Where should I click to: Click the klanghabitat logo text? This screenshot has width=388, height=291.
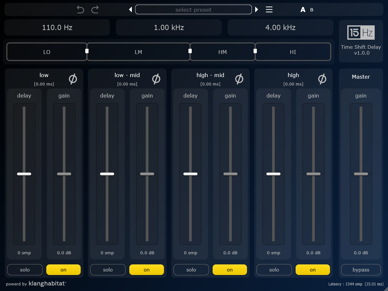click(47, 284)
